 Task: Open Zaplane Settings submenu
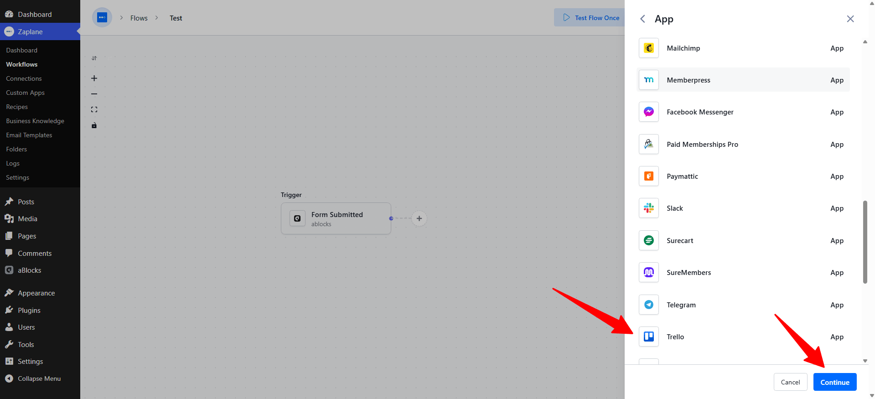point(18,177)
